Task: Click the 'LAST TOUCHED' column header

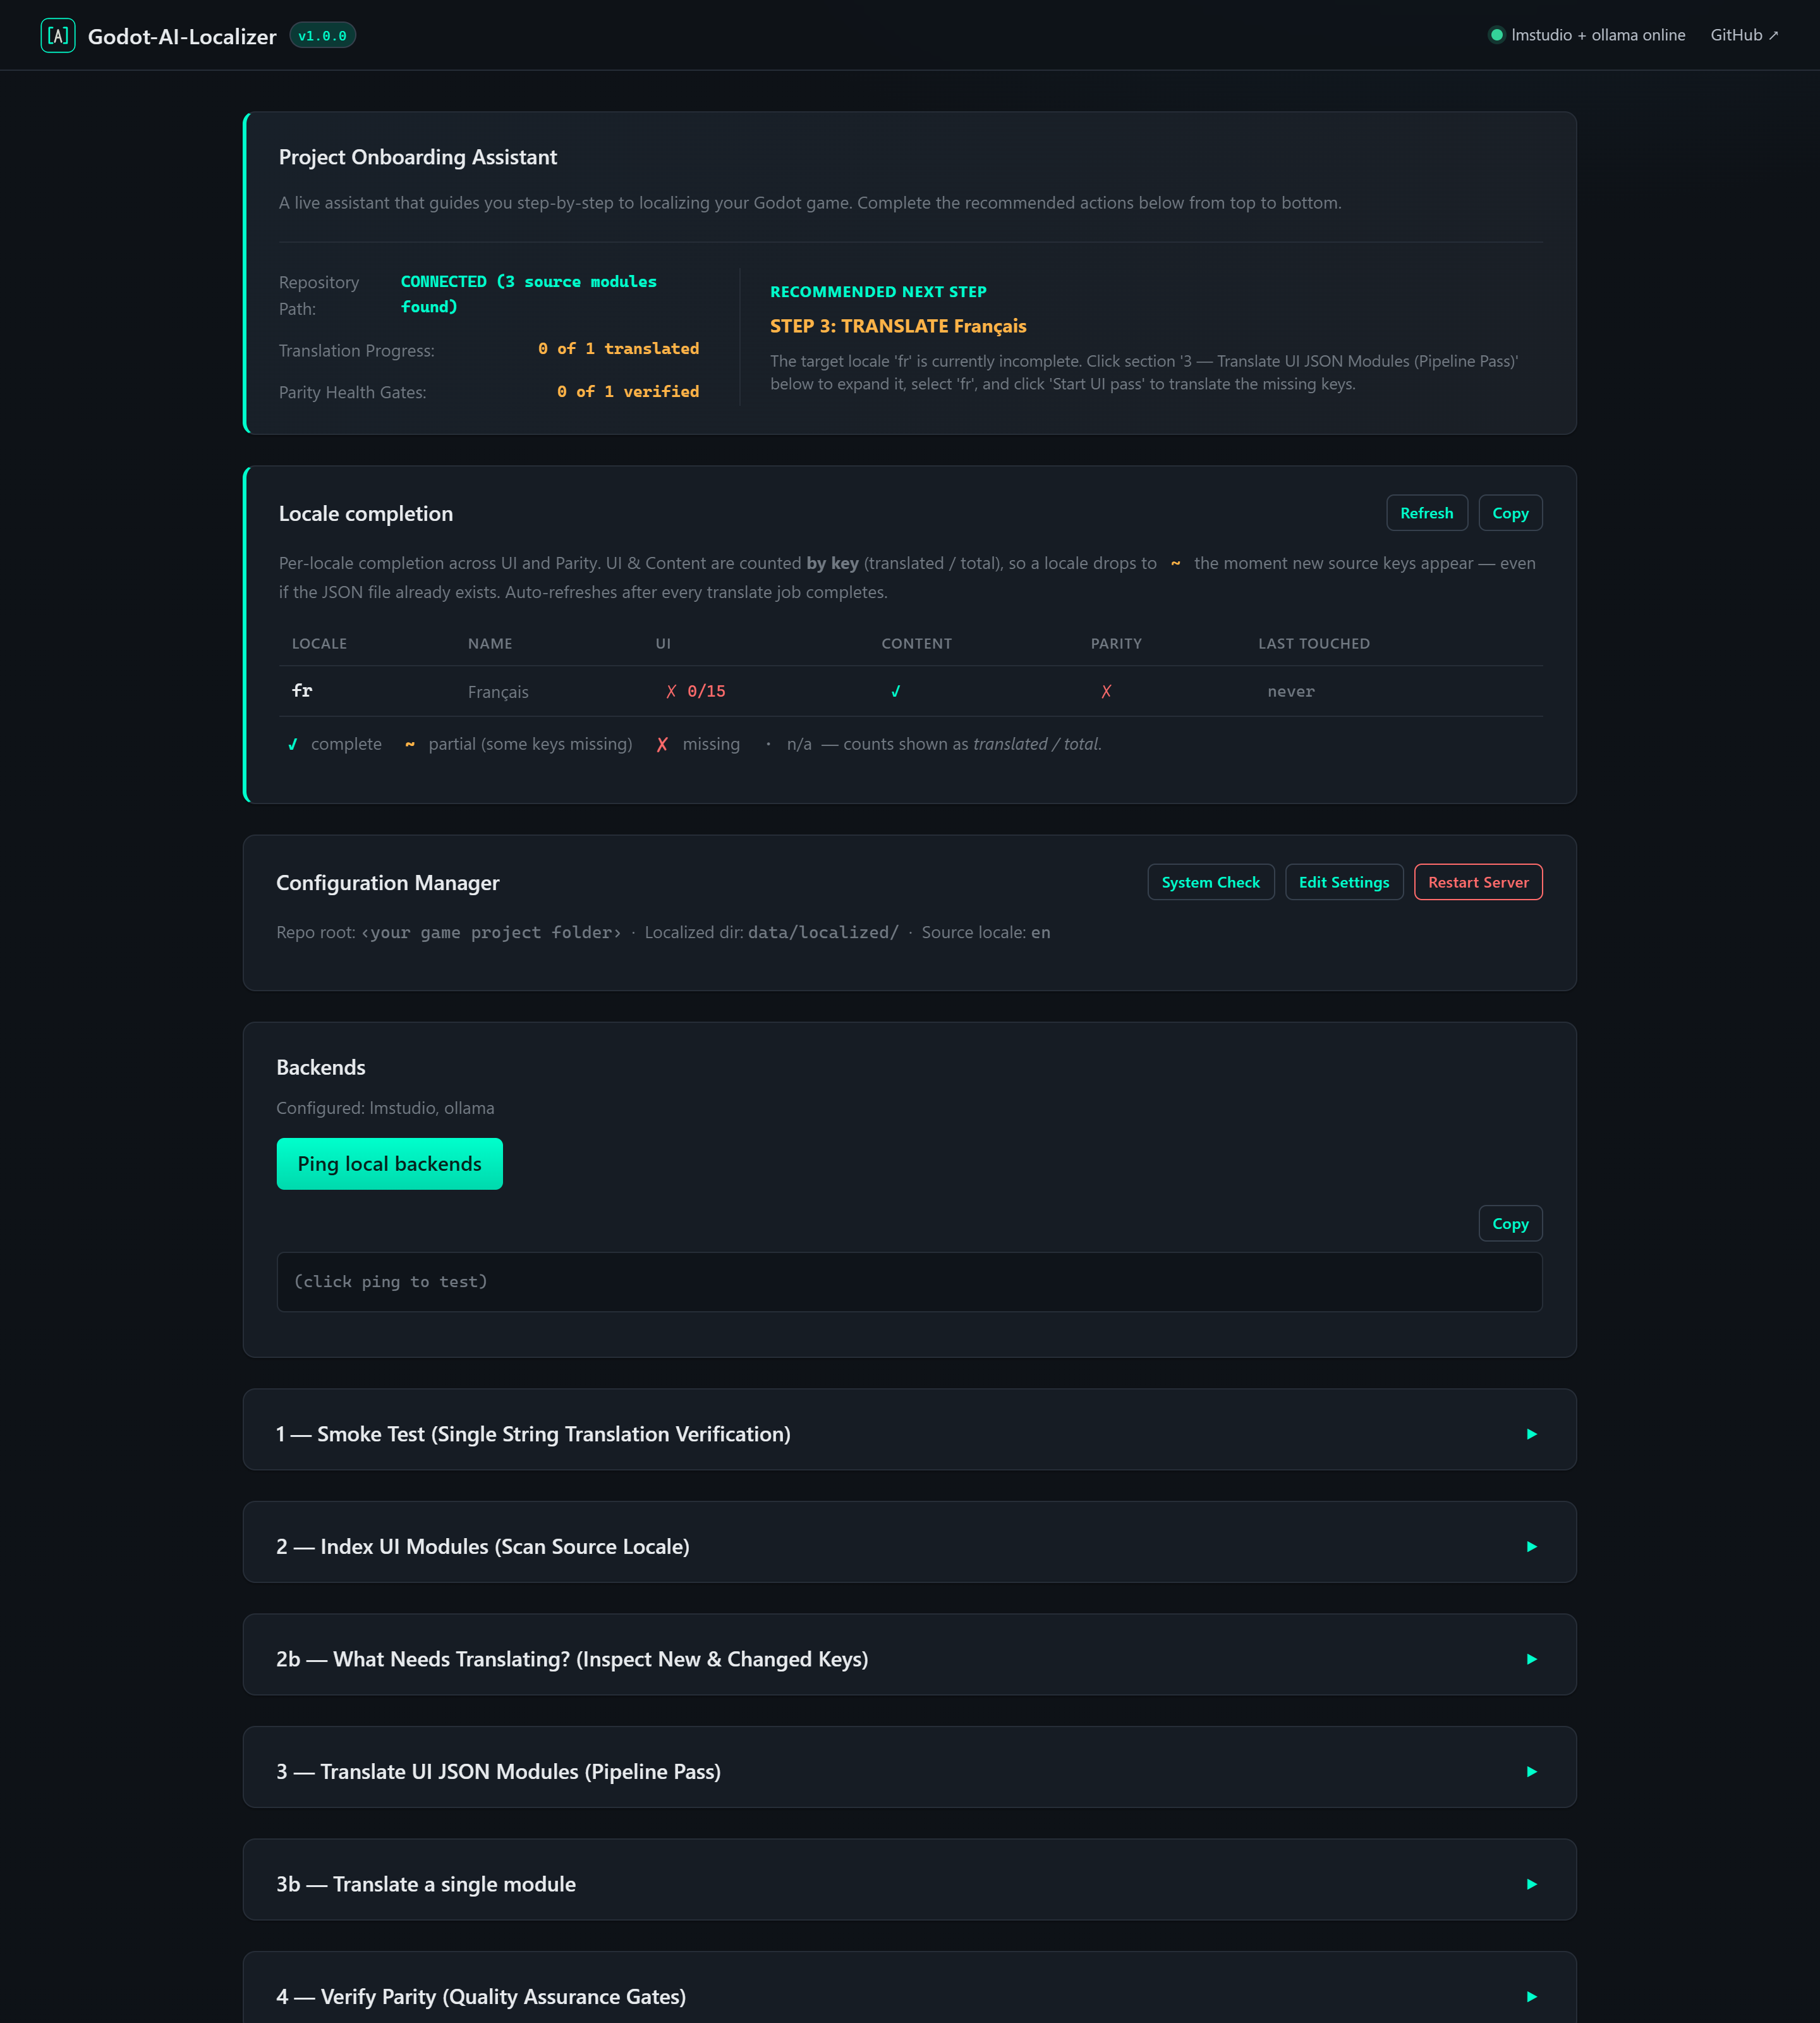Action: pos(1314,644)
